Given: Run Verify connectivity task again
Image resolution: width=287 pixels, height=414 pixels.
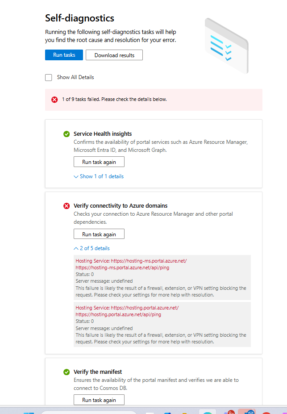Looking at the screenshot, I should (99, 234).
